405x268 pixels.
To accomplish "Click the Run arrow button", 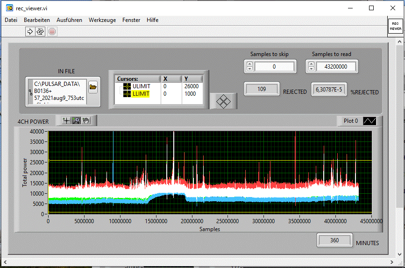I will click(30, 31).
